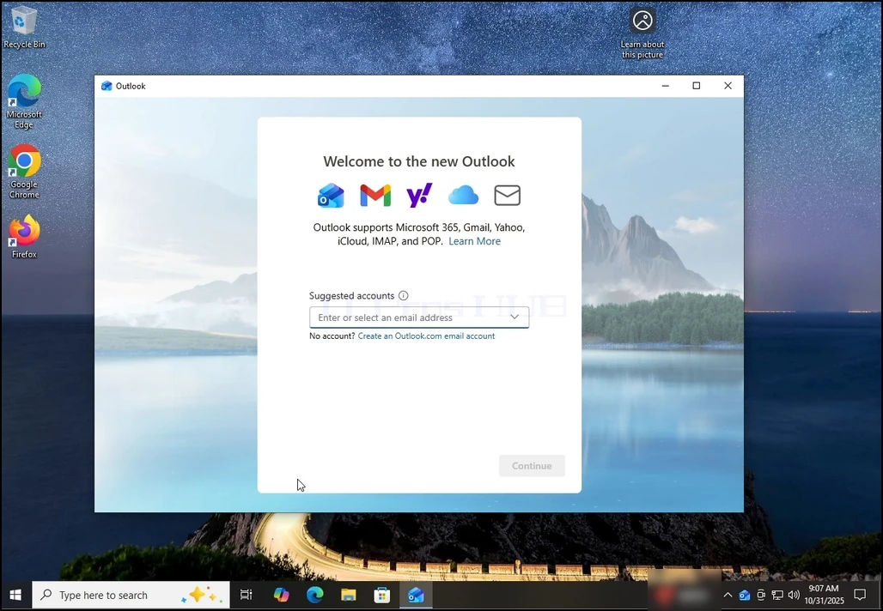Open File Explorer from the taskbar
Image resolution: width=883 pixels, height=611 pixels.
coord(349,596)
